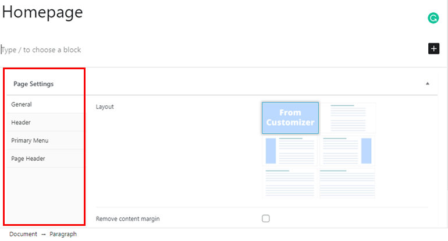448x241 pixels.
Task: Click the black add block plus button
Action: point(433,48)
